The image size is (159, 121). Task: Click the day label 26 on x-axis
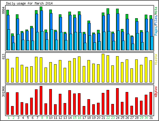[127, 118]
